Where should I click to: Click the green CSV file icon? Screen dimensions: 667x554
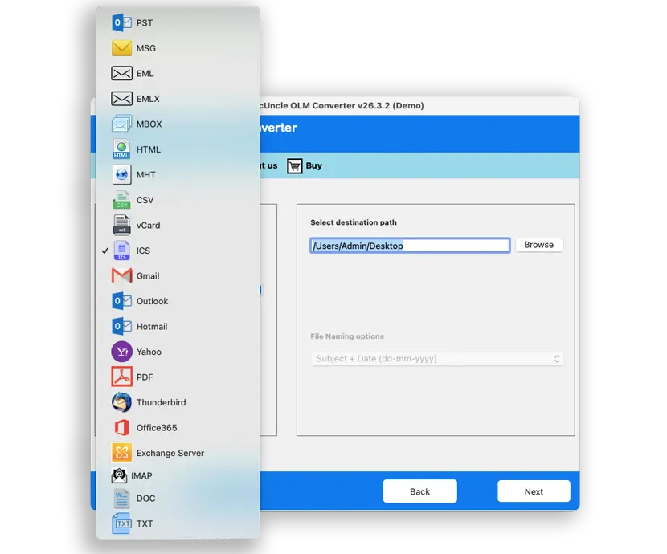point(121,200)
